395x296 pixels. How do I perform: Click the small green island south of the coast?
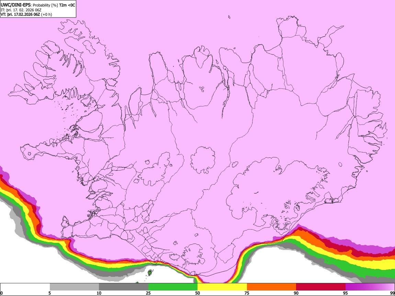150,272
